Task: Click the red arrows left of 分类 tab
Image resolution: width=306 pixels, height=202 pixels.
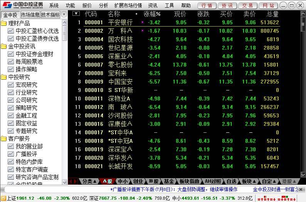Action: pos(72,182)
